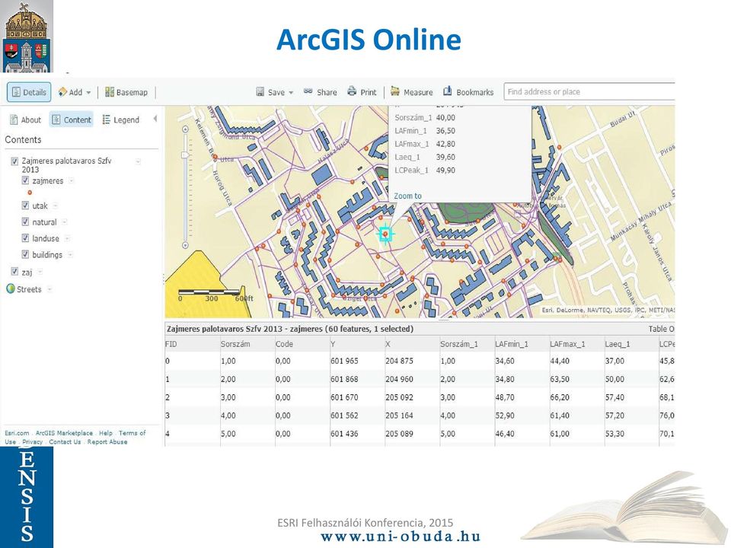Switch to the Content tab
Viewport: 731px width, 548px height.
[x=72, y=119]
